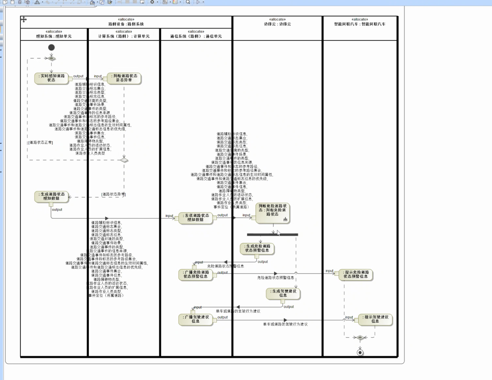Select the black initial node circle
Image resolution: width=492 pixels, height=380 pixels.
click(x=51, y=47)
